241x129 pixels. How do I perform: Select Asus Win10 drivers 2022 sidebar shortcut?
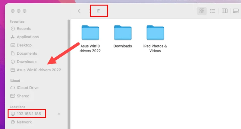39,70
